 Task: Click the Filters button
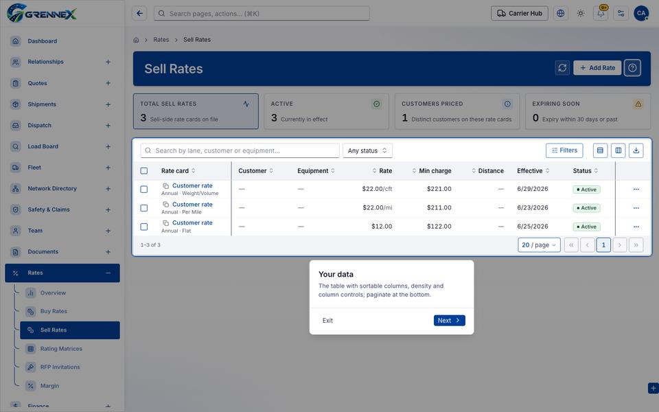pyautogui.click(x=564, y=150)
